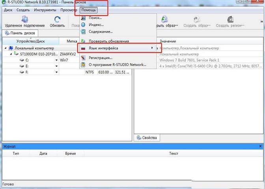Screen dimensions: 265x189
Task: Select the Свойства tab
Action: 147,138
